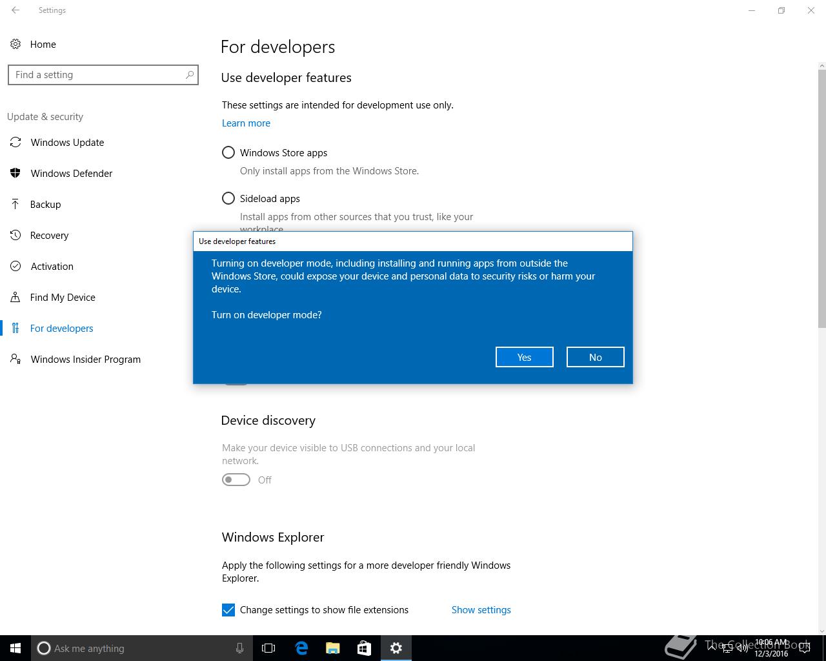The width and height of the screenshot is (826, 661).
Task: Click the Windows Insider Program person icon
Action: click(x=15, y=359)
